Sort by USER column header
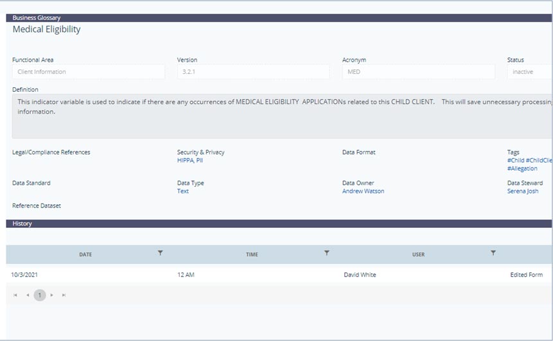The width and height of the screenshot is (553, 341). (418, 254)
